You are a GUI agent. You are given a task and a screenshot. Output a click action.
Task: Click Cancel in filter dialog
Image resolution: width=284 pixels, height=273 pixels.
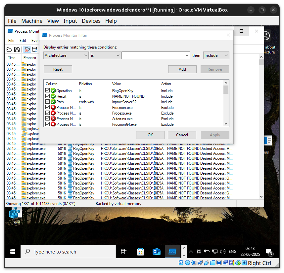[182, 135]
